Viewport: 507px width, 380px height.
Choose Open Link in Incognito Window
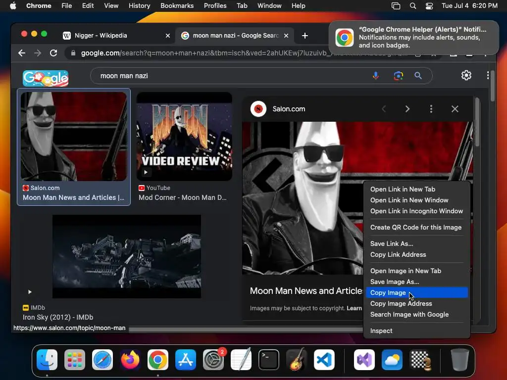coord(417,211)
